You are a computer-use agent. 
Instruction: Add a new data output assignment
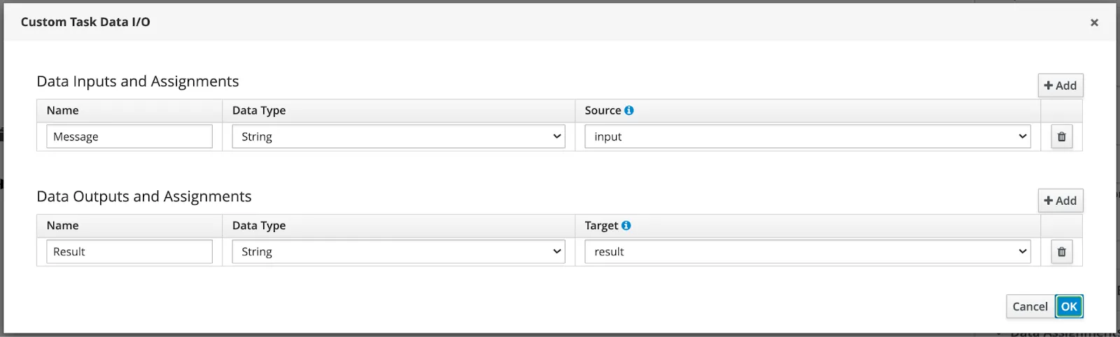1060,201
